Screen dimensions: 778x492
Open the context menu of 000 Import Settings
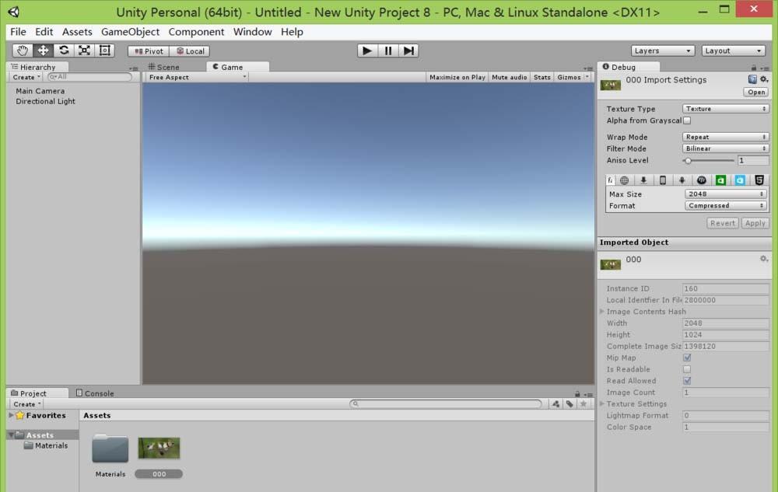[x=763, y=80]
